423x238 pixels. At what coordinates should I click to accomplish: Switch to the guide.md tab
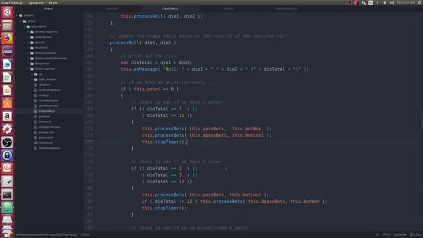[112, 9]
